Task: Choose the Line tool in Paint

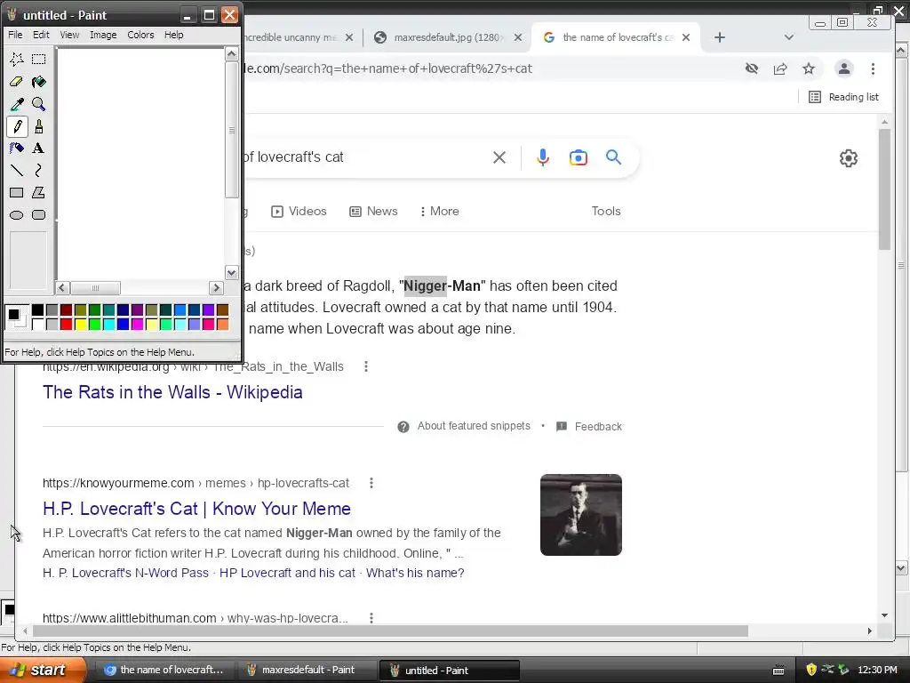Action: click(17, 170)
